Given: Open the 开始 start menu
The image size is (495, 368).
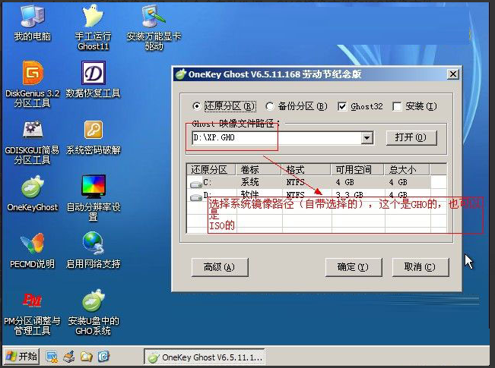Looking at the screenshot, I should point(22,356).
